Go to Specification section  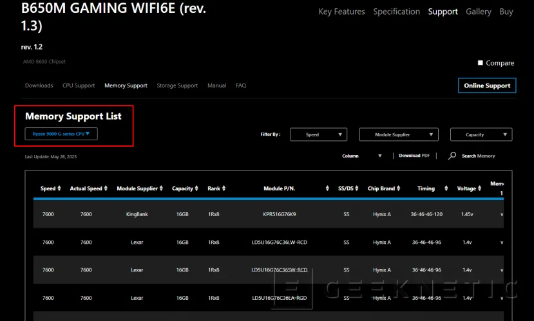(x=396, y=12)
